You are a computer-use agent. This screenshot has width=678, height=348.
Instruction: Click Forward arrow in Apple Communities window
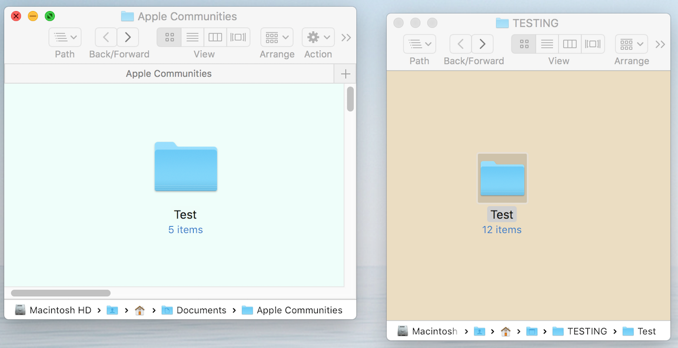point(128,37)
